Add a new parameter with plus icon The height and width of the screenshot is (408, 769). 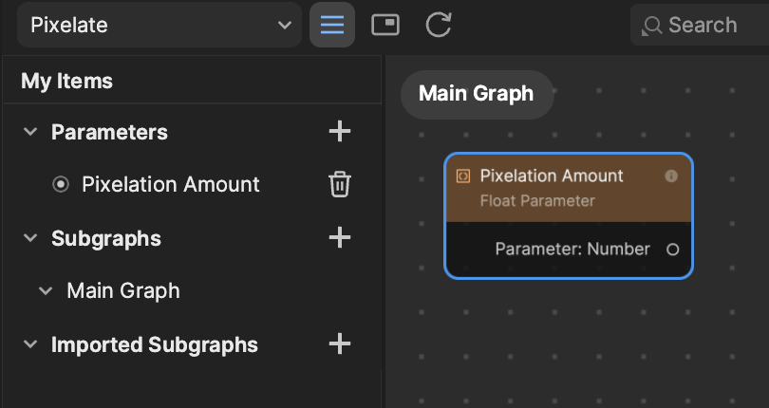click(x=339, y=132)
